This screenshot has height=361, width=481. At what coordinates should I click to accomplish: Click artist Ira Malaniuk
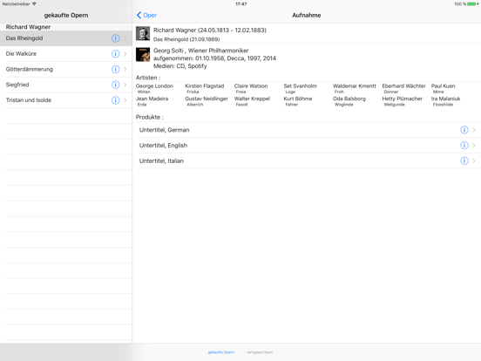tap(445, 99)
